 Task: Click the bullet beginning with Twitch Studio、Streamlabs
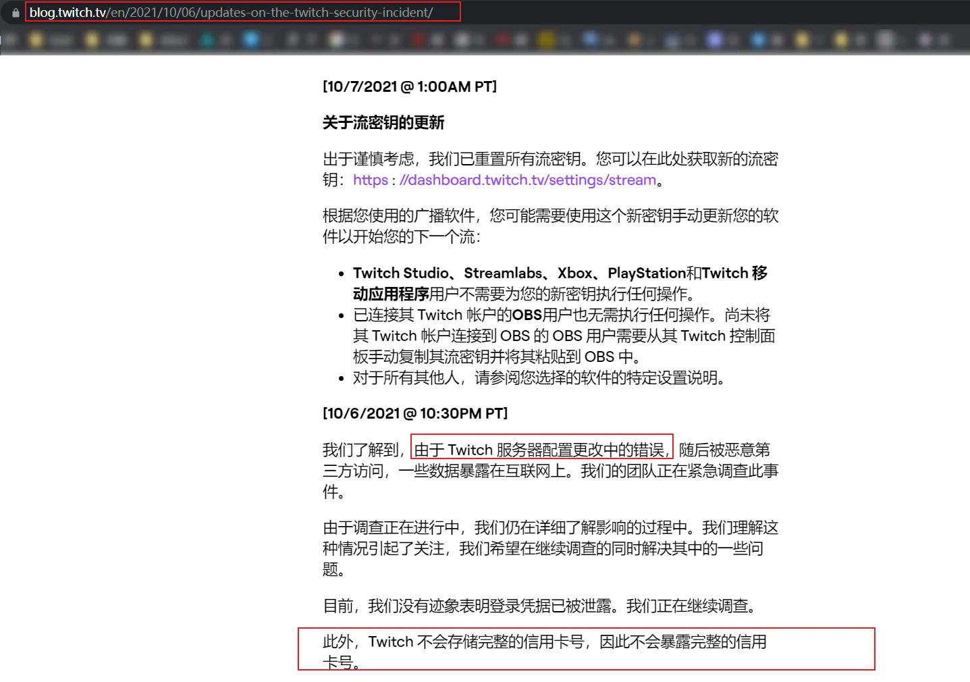pos(560,284)
